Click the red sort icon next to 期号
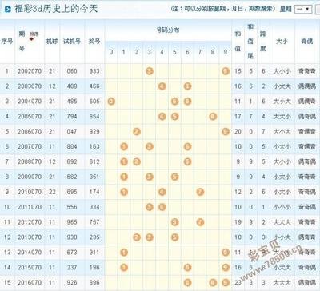This screenshot has width=320, height=291. click(x=32, y=39)
